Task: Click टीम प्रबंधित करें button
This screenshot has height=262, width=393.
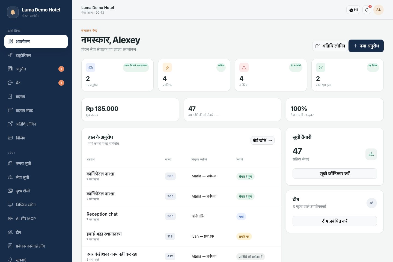Action: [x=335, y=221]
